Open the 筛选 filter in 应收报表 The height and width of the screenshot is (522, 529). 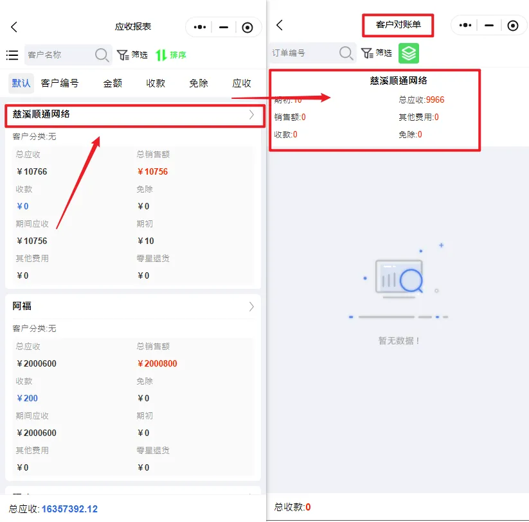(132, 55)
